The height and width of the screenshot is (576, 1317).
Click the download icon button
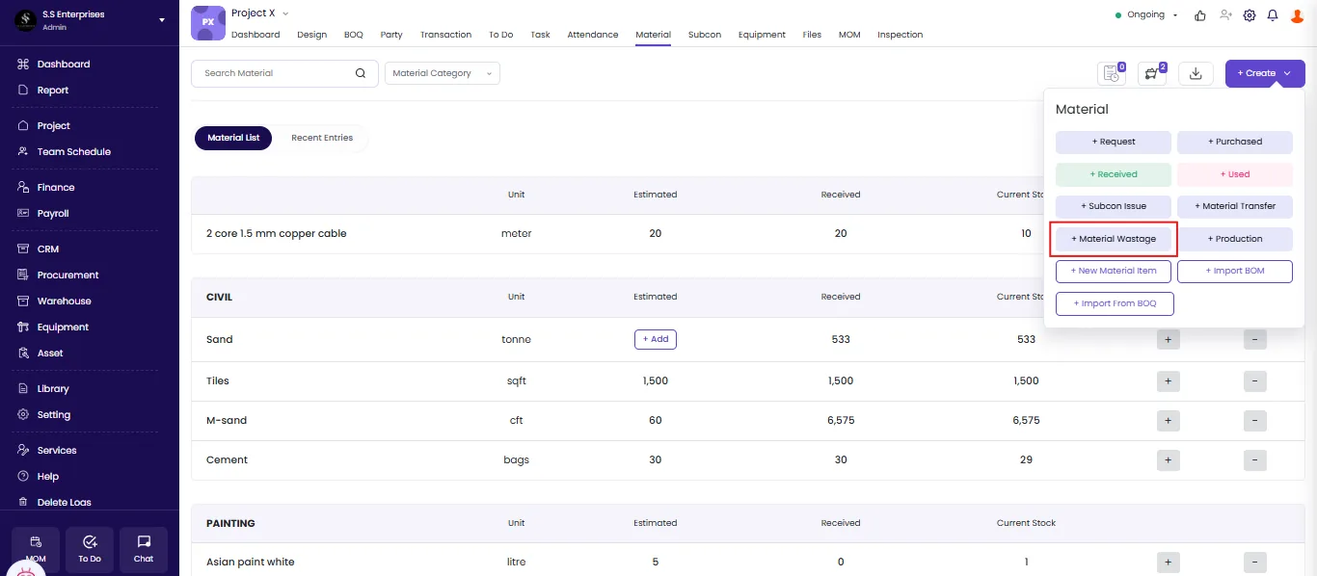(1196, 73)
